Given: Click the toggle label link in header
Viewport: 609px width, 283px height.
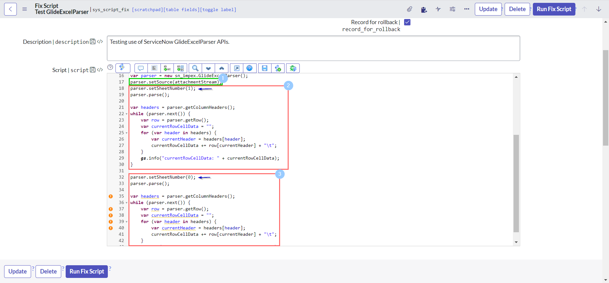Looking at the screenshot, I should [218, 10].
